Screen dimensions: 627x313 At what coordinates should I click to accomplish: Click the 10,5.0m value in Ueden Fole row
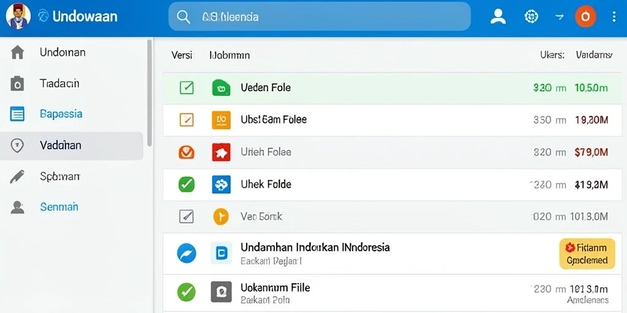coord(591,88)
